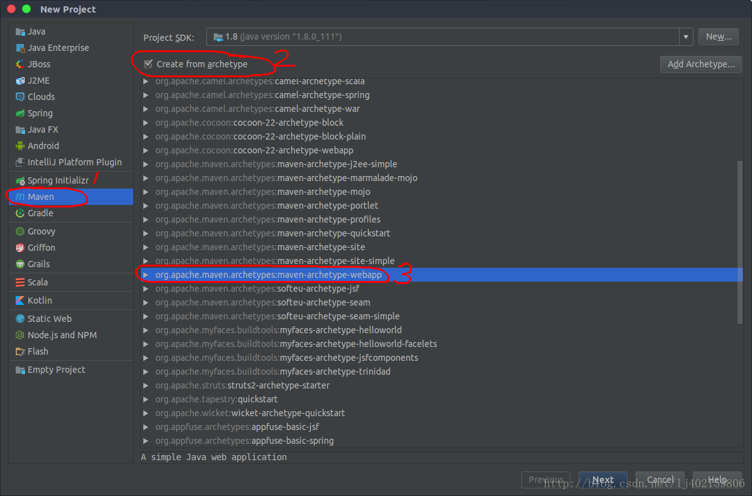Screen dimensions: 752x496
Task: Click the Scala icon
Action: point(20,282)
